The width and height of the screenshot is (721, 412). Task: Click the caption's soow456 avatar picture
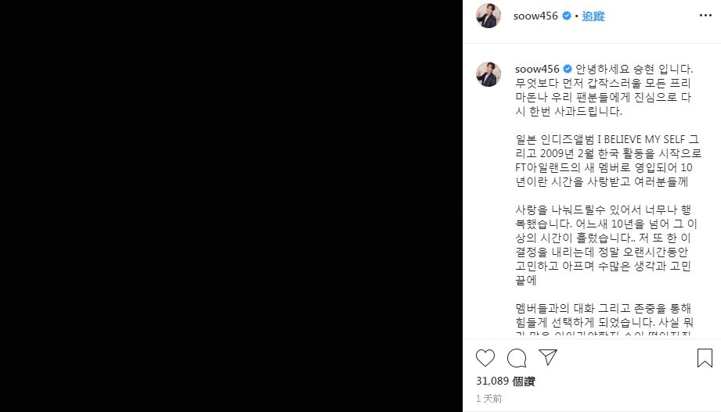[488, 74]
